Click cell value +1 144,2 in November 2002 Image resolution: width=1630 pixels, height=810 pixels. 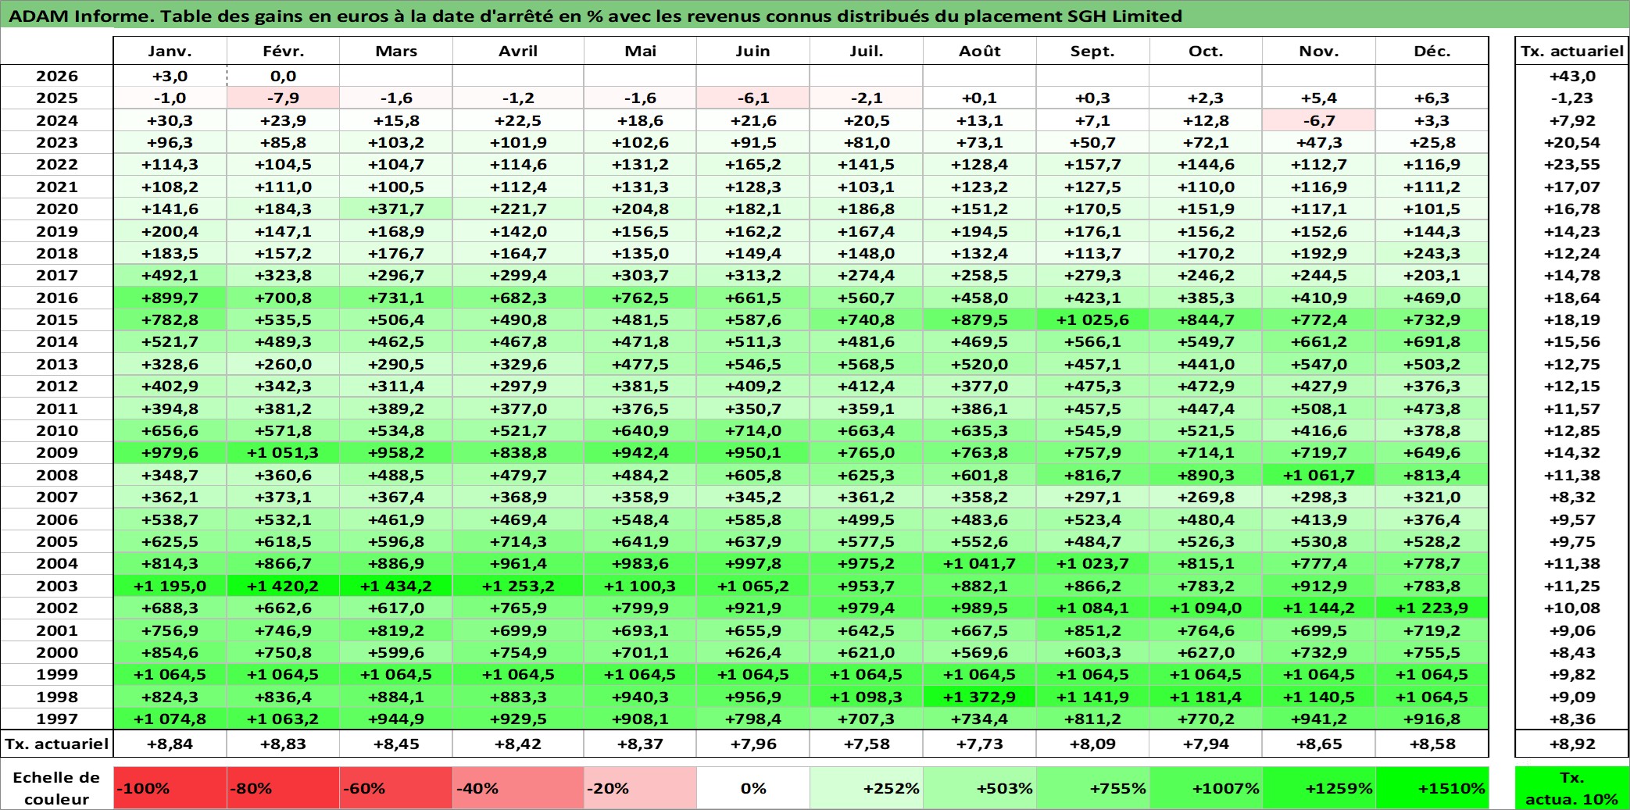tap(1319, 608)
